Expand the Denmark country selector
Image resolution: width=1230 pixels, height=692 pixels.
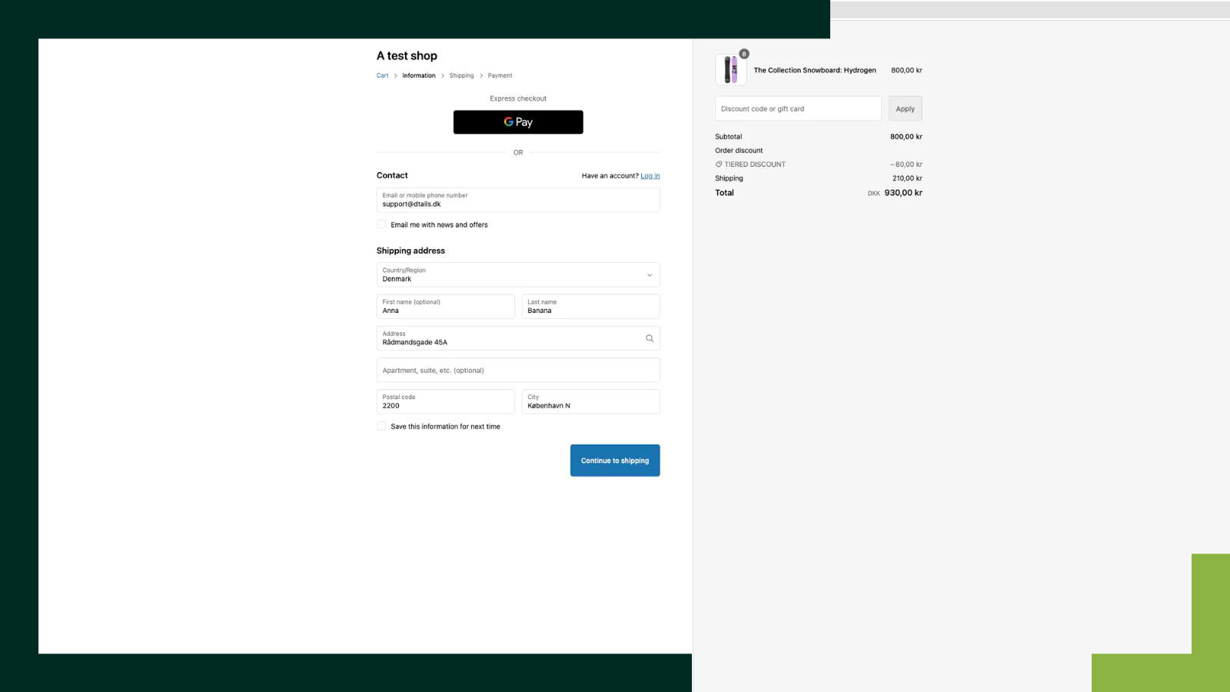517,274
